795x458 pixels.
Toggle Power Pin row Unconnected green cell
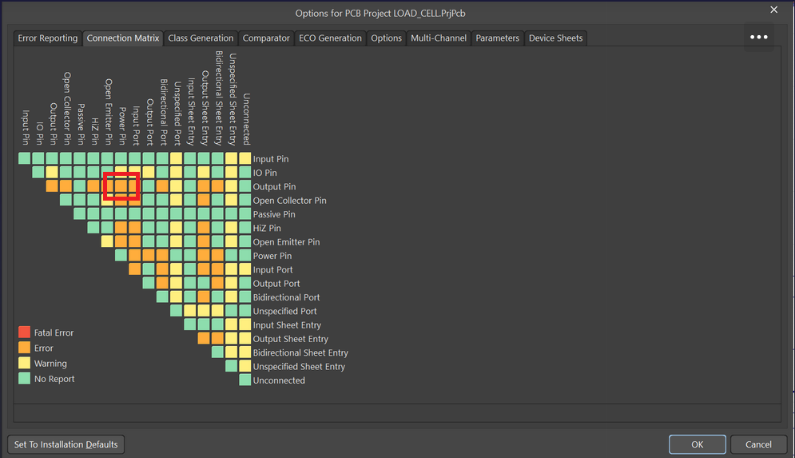[x=244, y=255]
